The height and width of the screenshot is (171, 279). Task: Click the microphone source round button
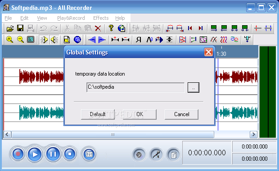click(157, 155)
